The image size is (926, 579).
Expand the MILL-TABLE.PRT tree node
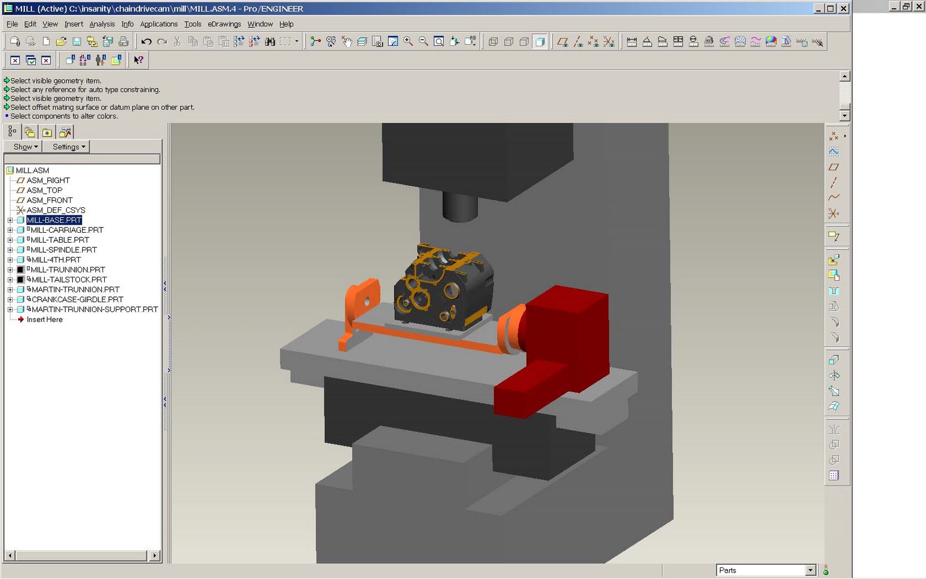(x=10, y=240)
